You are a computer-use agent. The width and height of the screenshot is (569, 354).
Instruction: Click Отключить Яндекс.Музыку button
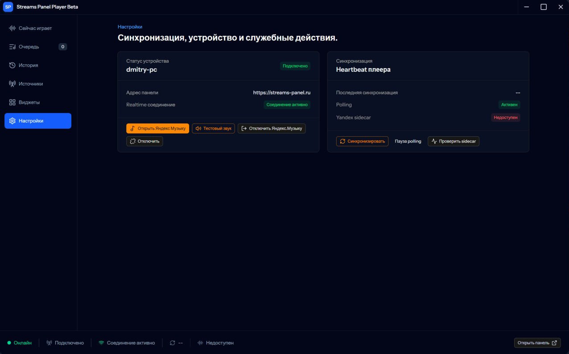pyautogui.click(x=272, y=128)
